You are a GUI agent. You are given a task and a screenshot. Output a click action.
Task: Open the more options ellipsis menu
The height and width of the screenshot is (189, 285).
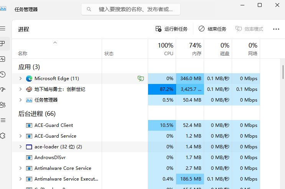[x=276, y=29]
